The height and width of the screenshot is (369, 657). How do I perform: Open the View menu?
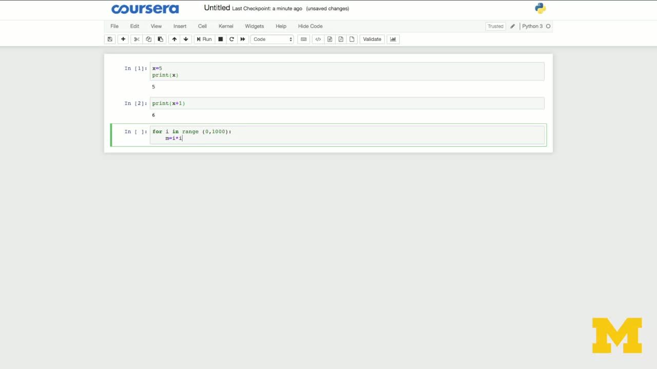pyautogui.click(x=156, y=26)
